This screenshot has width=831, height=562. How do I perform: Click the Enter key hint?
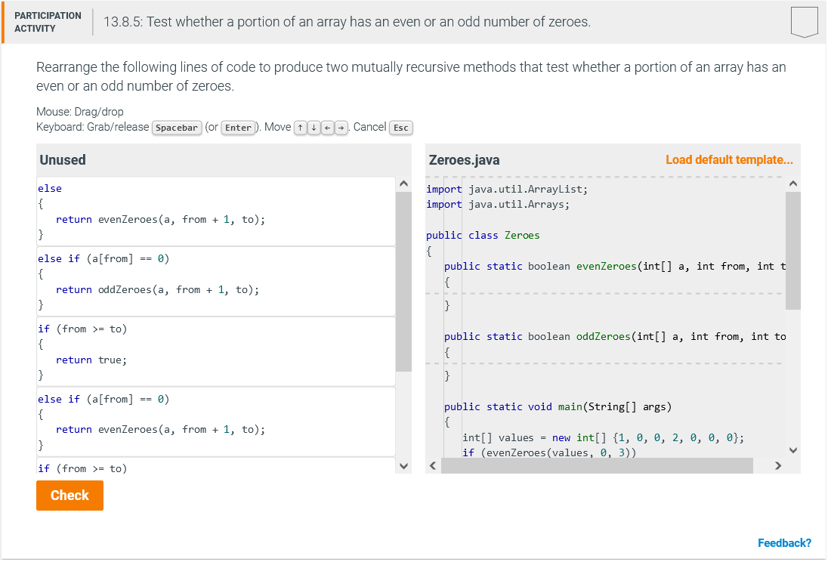[x=239, y=128]
